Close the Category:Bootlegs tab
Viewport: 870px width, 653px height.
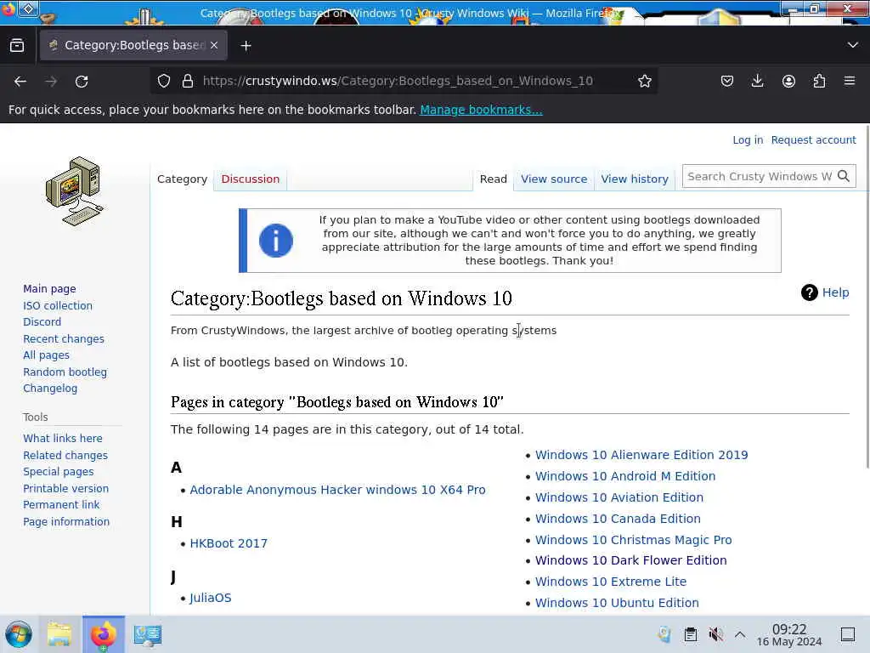coord(214,46)
